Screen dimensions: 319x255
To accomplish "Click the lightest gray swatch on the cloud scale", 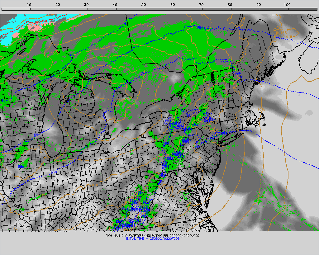I will pyautogui.click(x=16, y=9).
